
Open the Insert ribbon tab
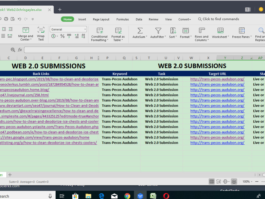[x=82, y=19]
